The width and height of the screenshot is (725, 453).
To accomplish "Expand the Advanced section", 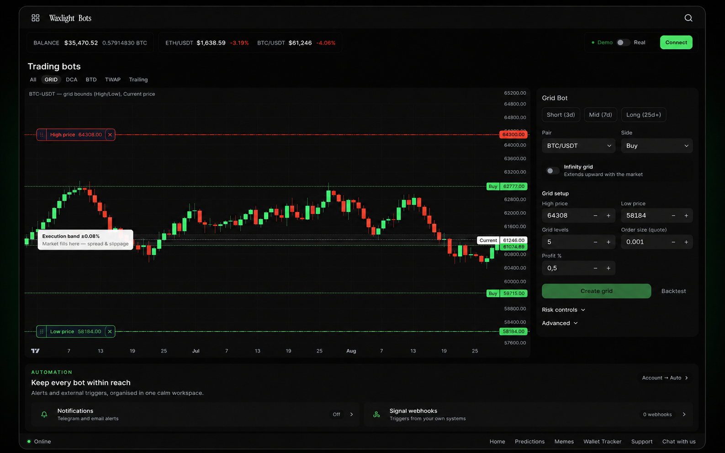I will [x=560, y=323].
